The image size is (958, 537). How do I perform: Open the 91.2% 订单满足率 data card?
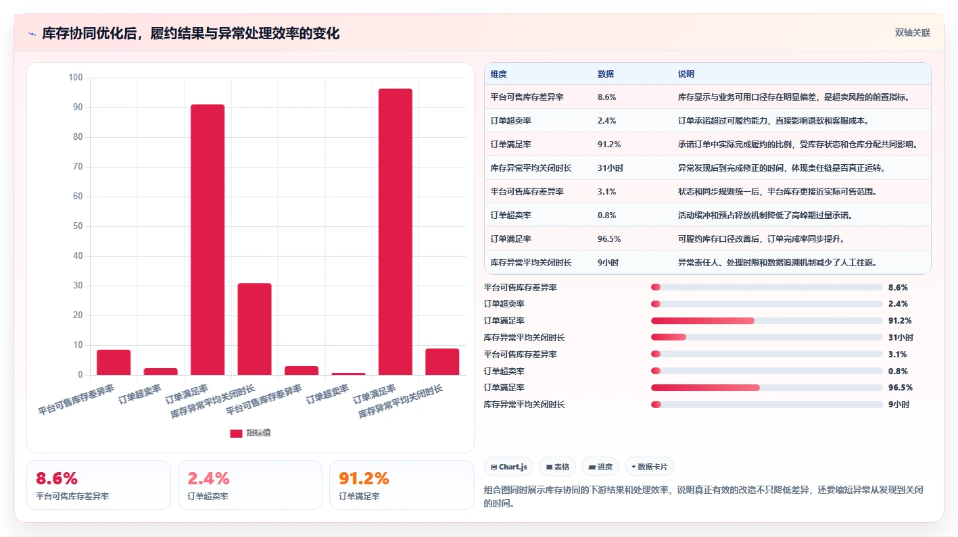[x=402, y=485]
